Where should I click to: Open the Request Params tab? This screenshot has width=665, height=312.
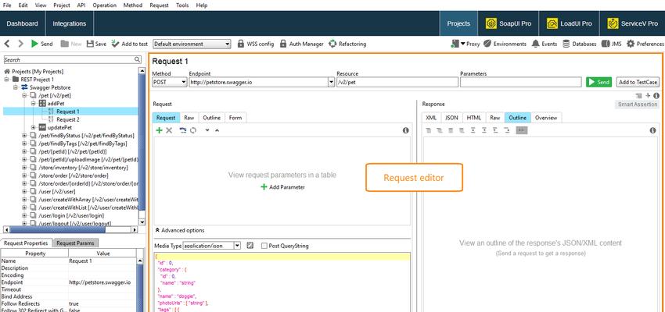(76, 243)
